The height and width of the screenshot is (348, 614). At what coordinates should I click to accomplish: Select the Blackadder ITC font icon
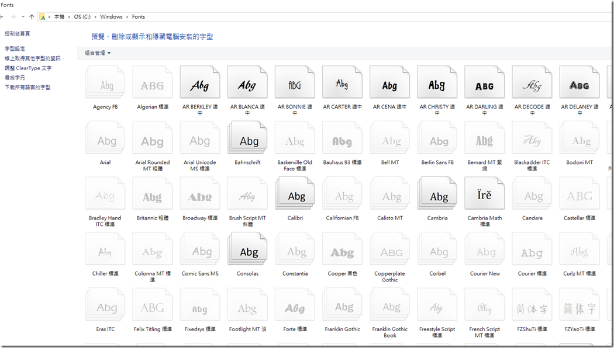click(x=532, y=138)
